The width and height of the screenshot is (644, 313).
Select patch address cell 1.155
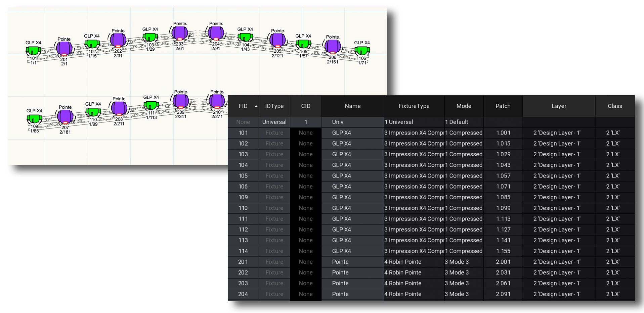[503, 251]
